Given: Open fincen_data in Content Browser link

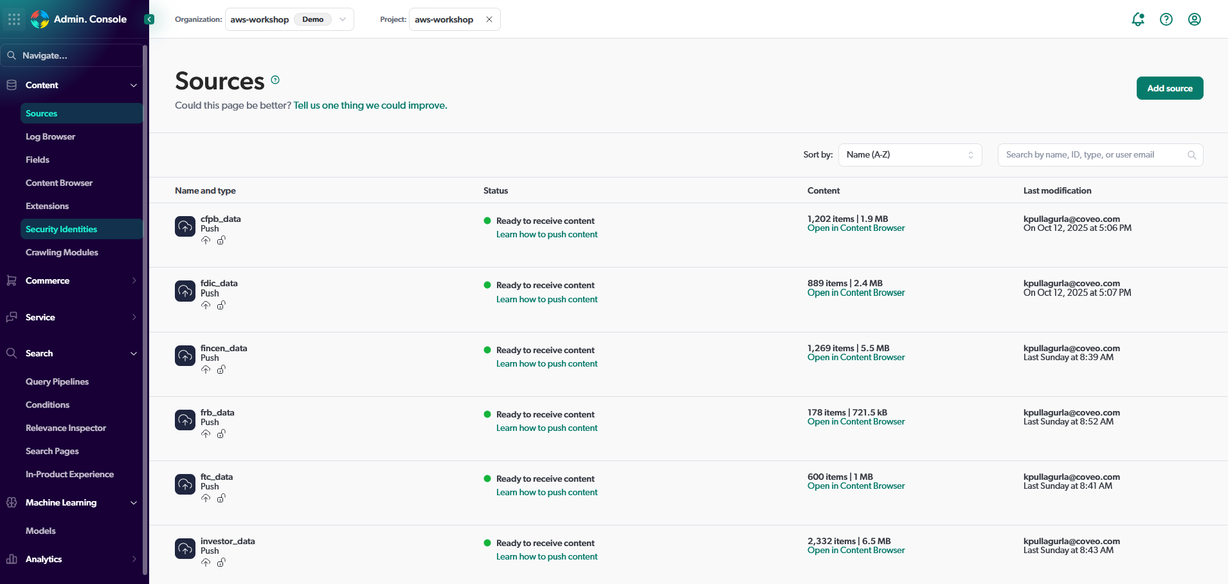Looking at the screenshot, I should coord(856,358).
